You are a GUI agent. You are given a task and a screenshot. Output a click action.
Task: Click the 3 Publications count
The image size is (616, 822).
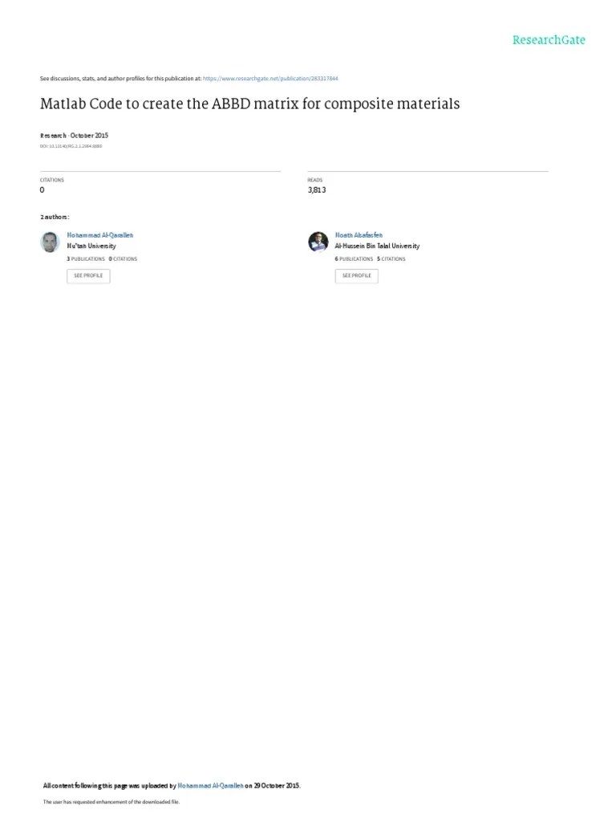coord(86,259)
